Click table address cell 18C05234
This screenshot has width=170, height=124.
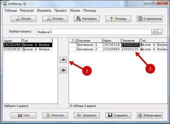click(x=112, y=45)
